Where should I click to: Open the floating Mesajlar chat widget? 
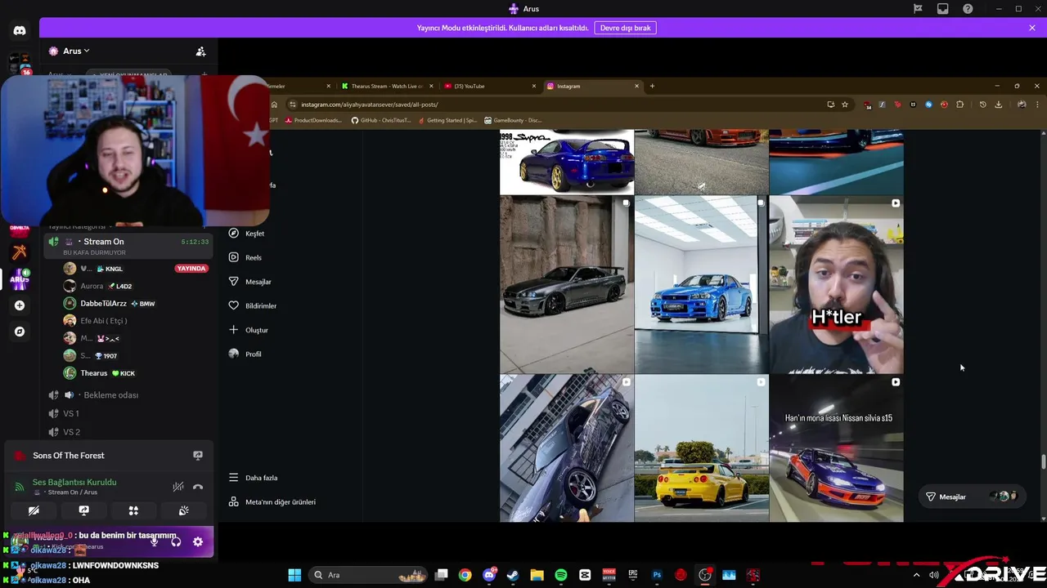(971, 497)
